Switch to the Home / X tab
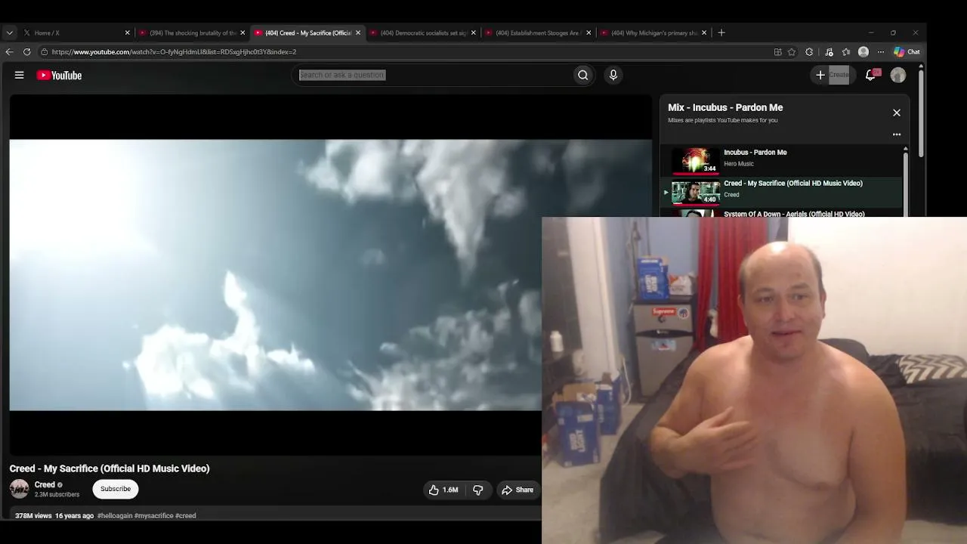The width and height of the screenshot is (967, 544). (x=76, y=33)
